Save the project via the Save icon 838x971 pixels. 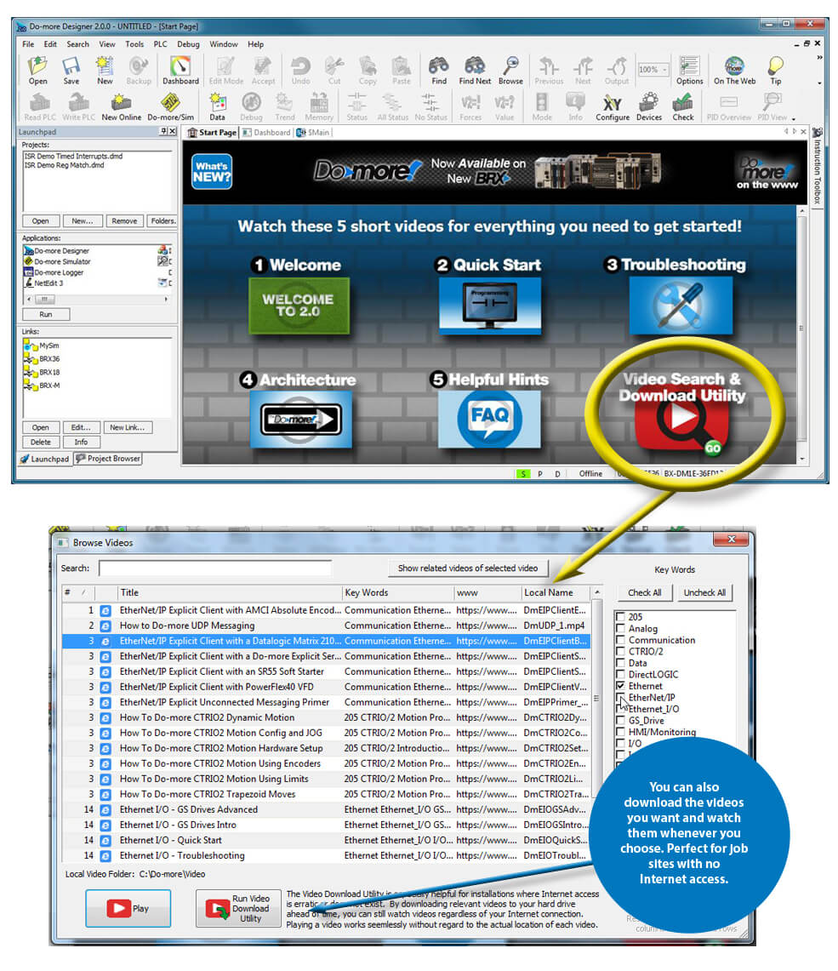coord(71,70)
